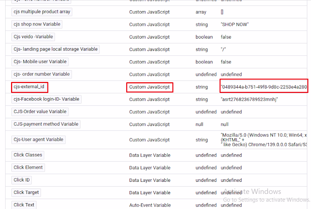Select the Click ID variable chip
The image size is (311, 209).
21,180
